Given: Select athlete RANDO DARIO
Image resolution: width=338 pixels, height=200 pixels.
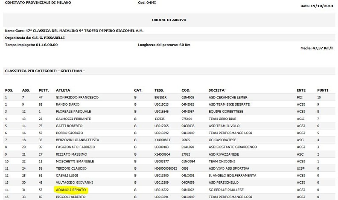Looking at the screenshot, I should coord(68,104).
